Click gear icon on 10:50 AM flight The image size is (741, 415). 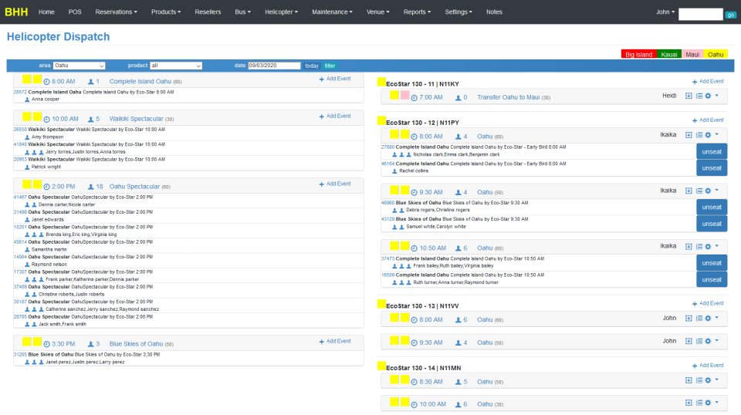tap(708, 246)
